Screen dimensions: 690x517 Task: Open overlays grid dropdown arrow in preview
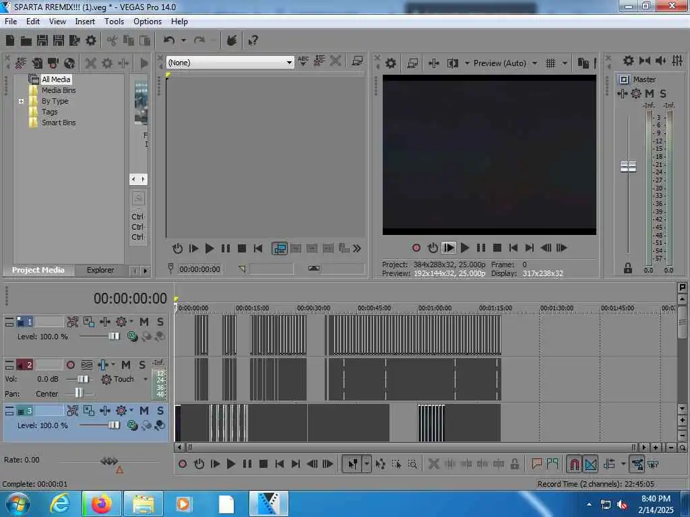[x=565, y=63]
